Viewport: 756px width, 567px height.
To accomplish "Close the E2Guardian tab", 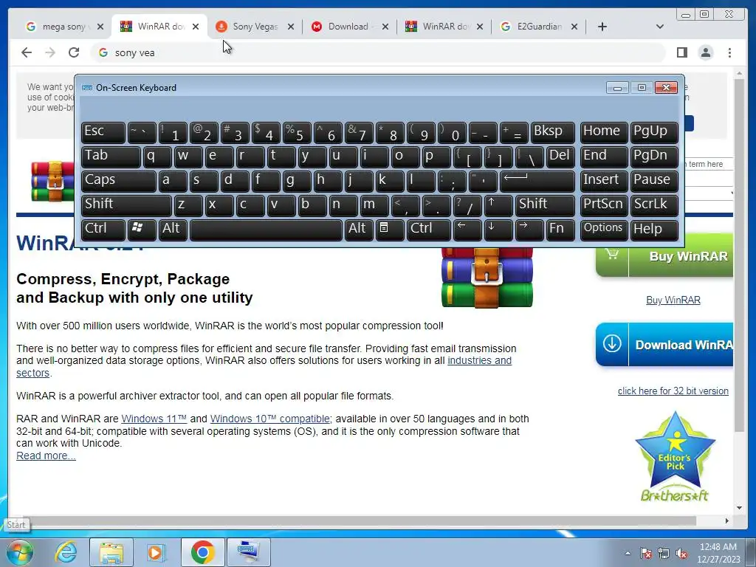I will pyautogui.click(x=574, y=27).
